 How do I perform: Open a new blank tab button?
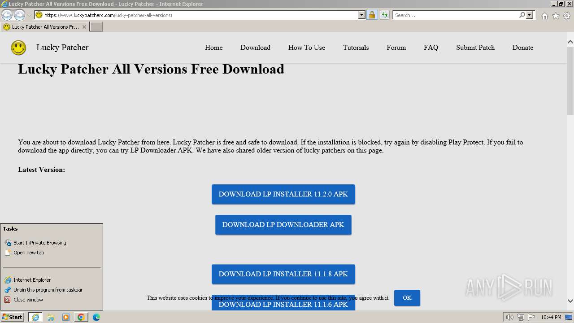pyautogui.click(x=96, y=27)
